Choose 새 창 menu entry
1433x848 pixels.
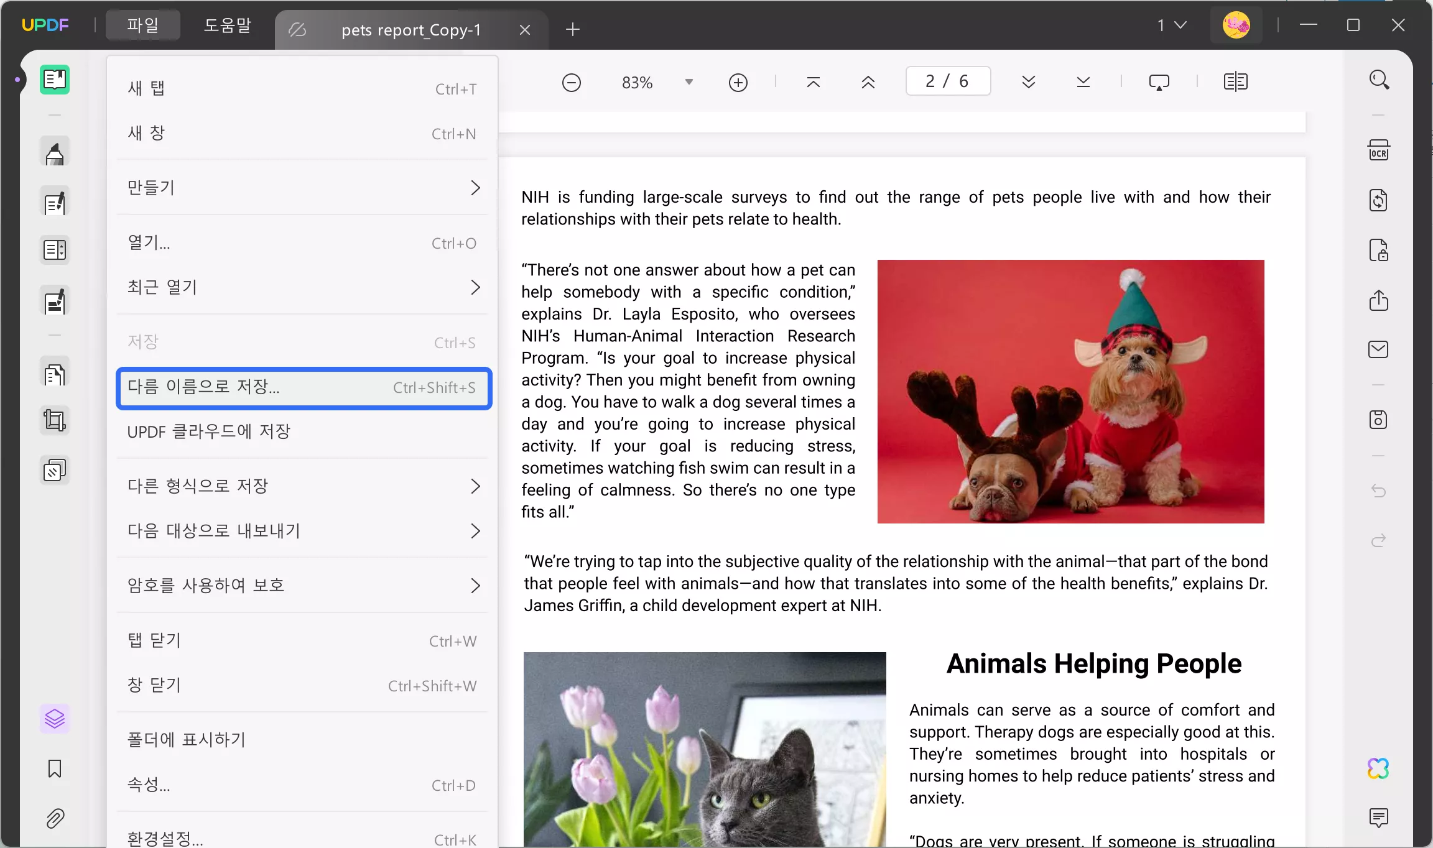coord(302,133)
